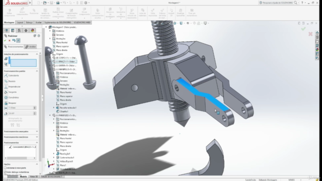The image size is (322, 181).
Task: Accept with the green check in viewport corner
Action: coord(303,29)
